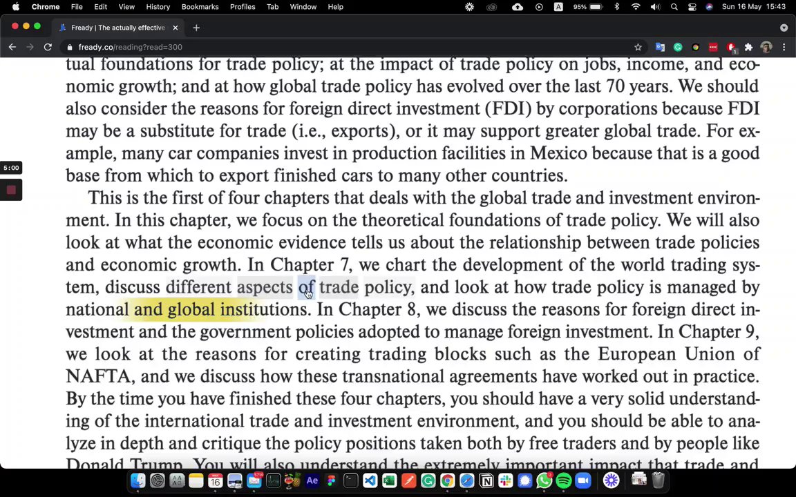Open the Grammarly extension

(678, 47)
